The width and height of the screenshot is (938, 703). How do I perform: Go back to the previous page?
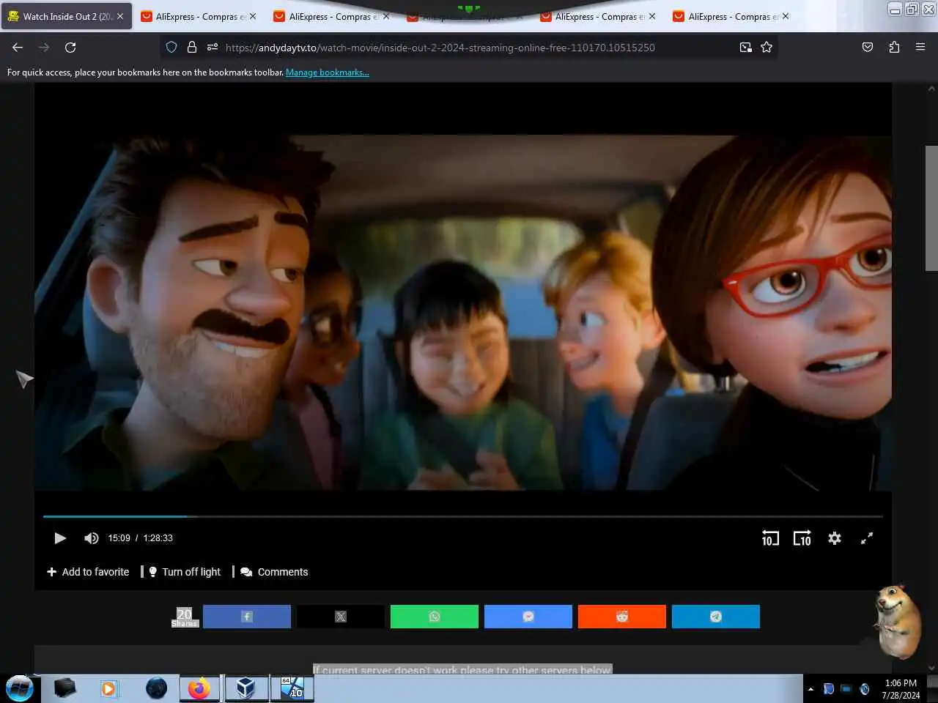pyautogui.click(x=18, y=47)
